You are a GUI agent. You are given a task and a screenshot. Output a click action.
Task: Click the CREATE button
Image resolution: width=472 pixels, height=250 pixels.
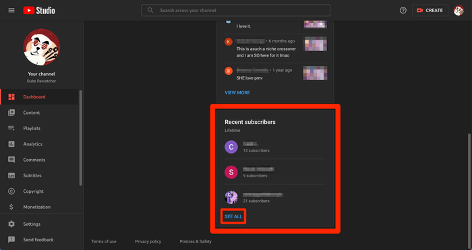click(x=430, y=10)
